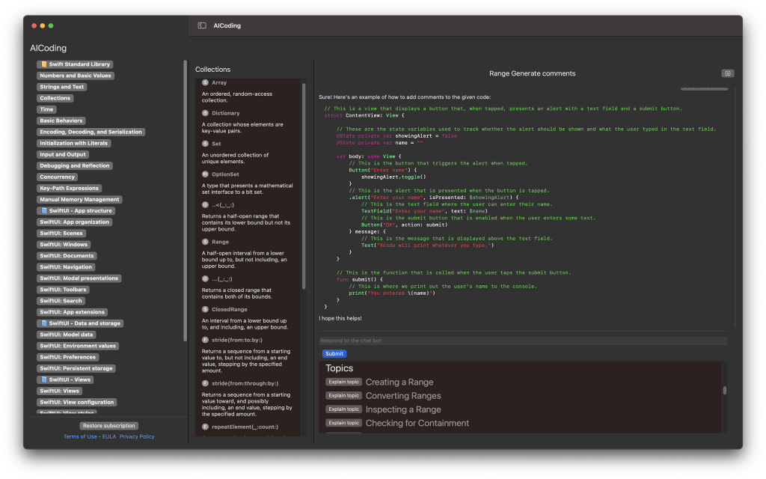Toggle the sidebar with the toolbar icon
The height and width of the screenshot is (479, 766).
point(202,25)
